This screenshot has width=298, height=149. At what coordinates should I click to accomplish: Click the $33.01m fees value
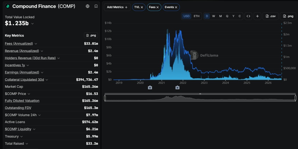click(x=91, y=43)
